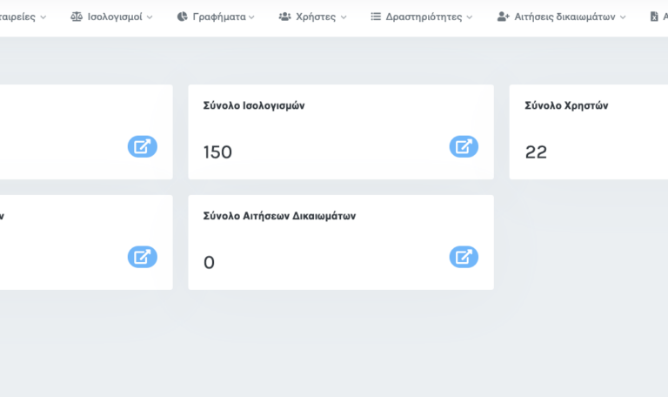Click the open-link icon in the top-left card
The width and height of the screenshot is (668, 397).
point(142,146)
